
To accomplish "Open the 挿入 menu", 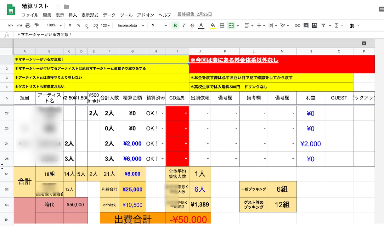I will click(73, 15).
